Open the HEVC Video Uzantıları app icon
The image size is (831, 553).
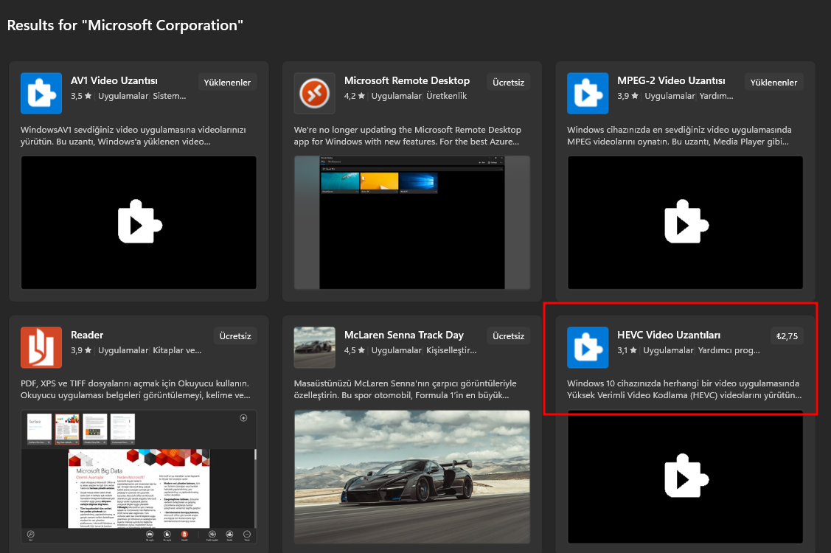tap(588, 347)
